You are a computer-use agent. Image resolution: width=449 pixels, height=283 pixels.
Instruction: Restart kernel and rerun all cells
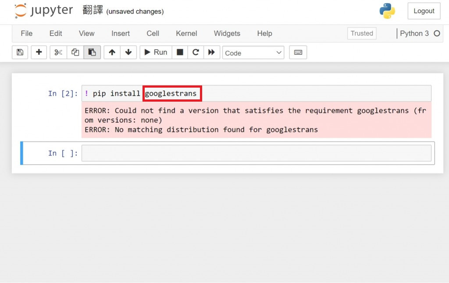212,53
